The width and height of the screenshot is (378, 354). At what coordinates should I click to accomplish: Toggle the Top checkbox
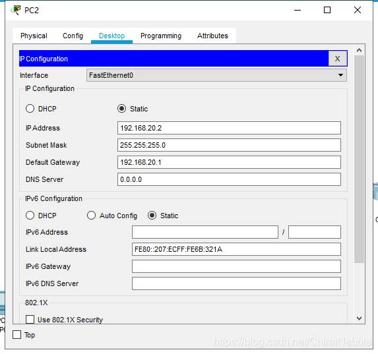(x=16, y=334)
